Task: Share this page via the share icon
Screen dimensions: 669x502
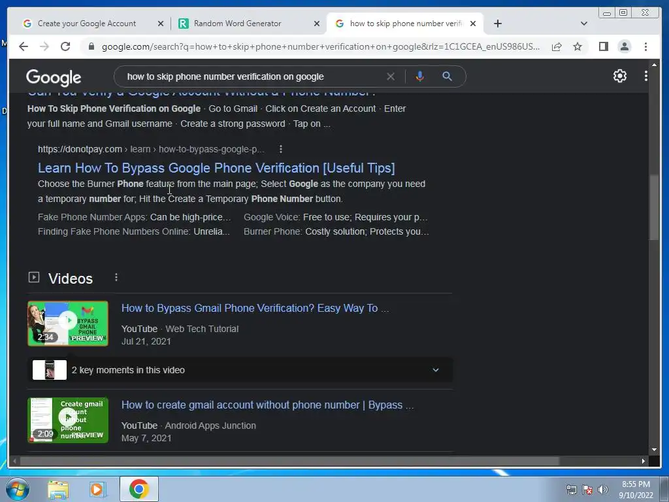Action: point(557,46)
